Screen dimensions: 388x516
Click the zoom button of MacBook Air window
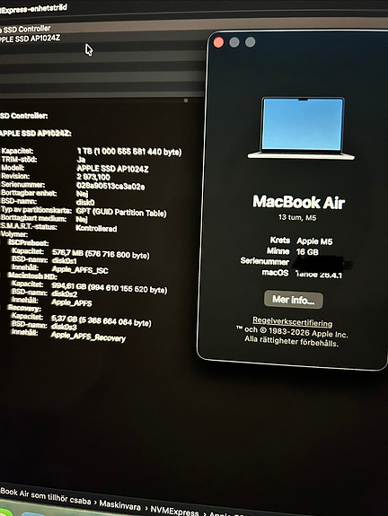[x=250, y=42]
